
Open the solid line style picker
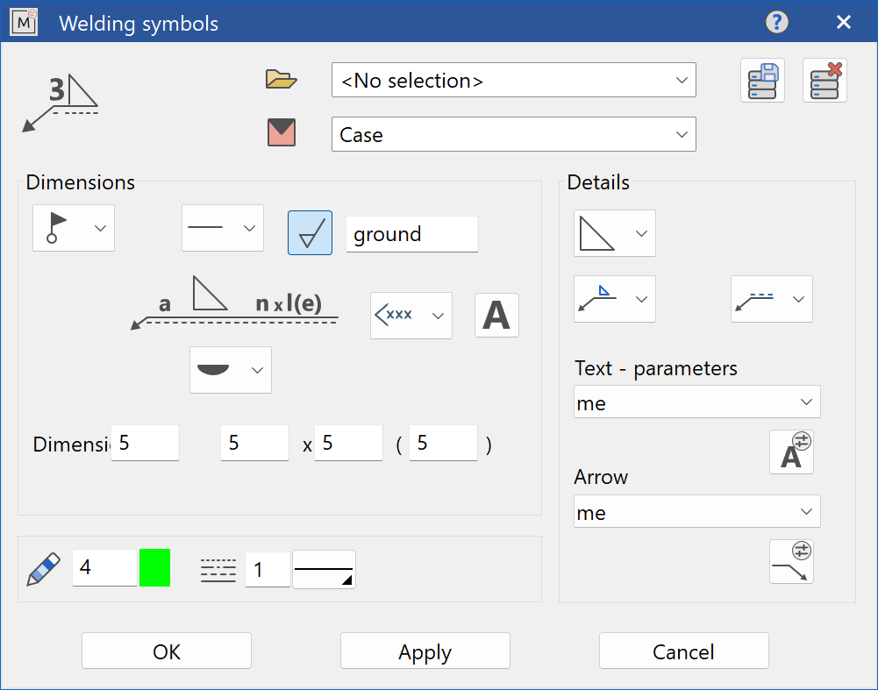coord(325,570)
